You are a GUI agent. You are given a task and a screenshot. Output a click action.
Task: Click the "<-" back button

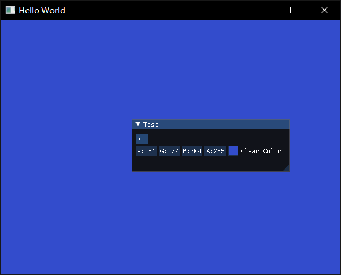[142, 139]
